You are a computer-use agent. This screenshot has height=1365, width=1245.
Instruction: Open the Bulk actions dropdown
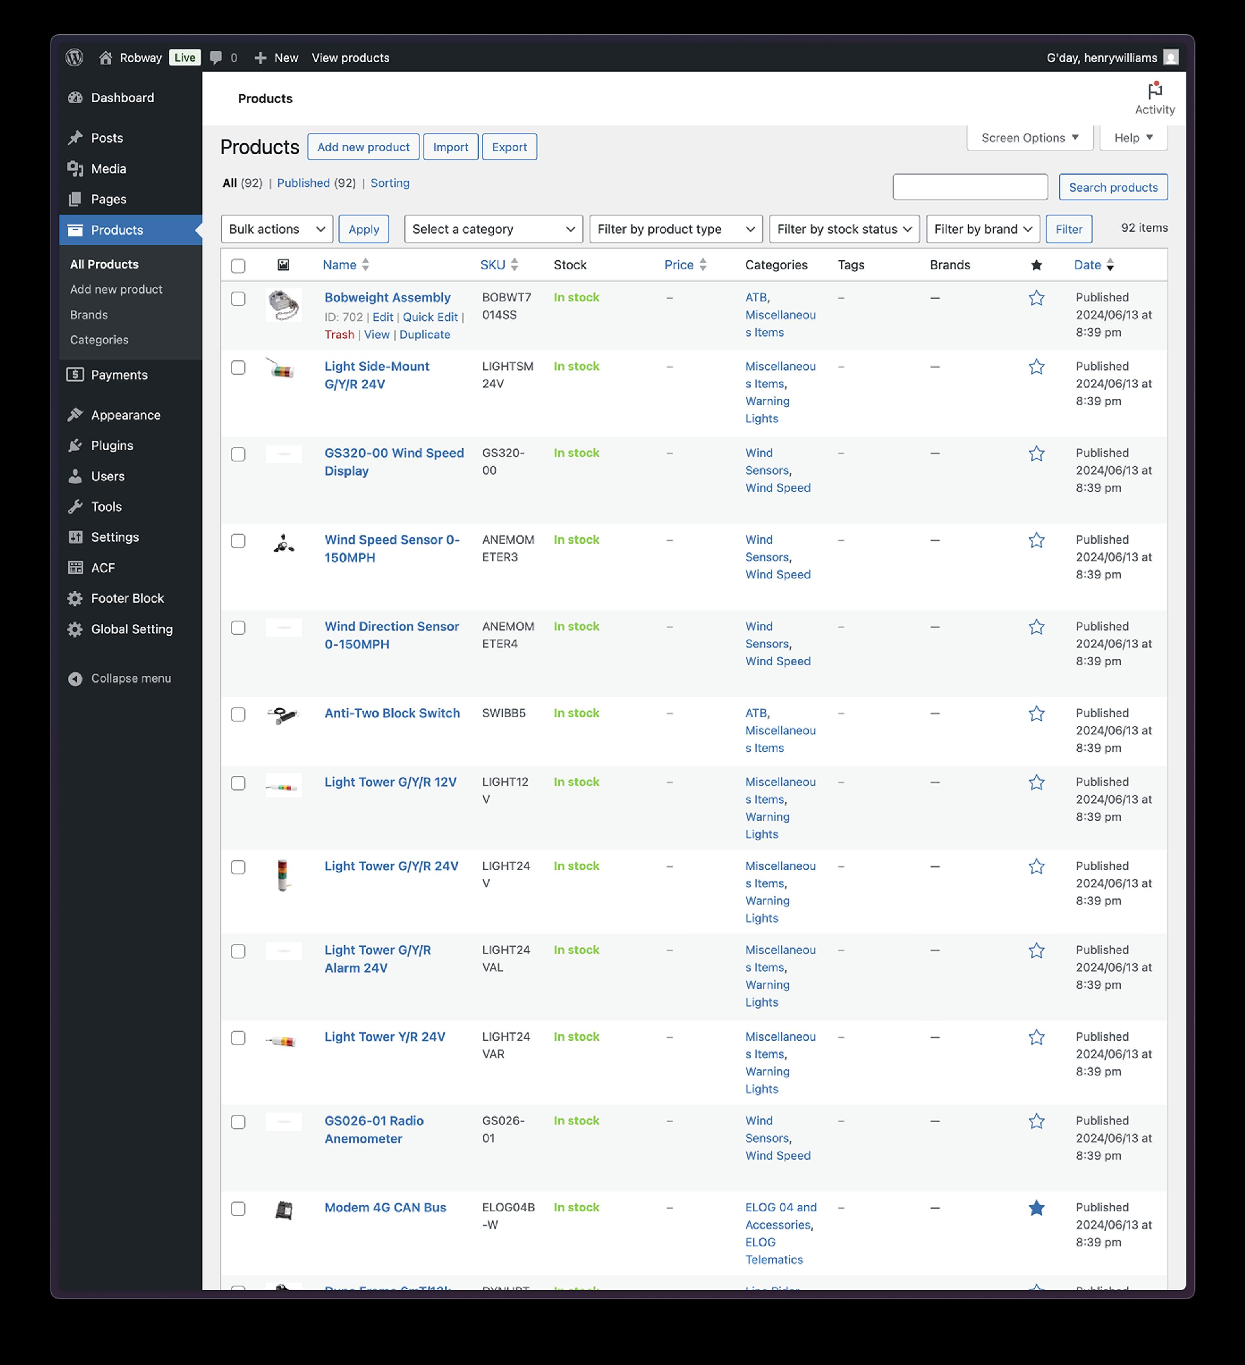coord(276,229)
